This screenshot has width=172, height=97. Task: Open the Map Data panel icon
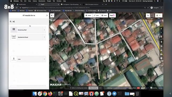click(x=161, y=46)
